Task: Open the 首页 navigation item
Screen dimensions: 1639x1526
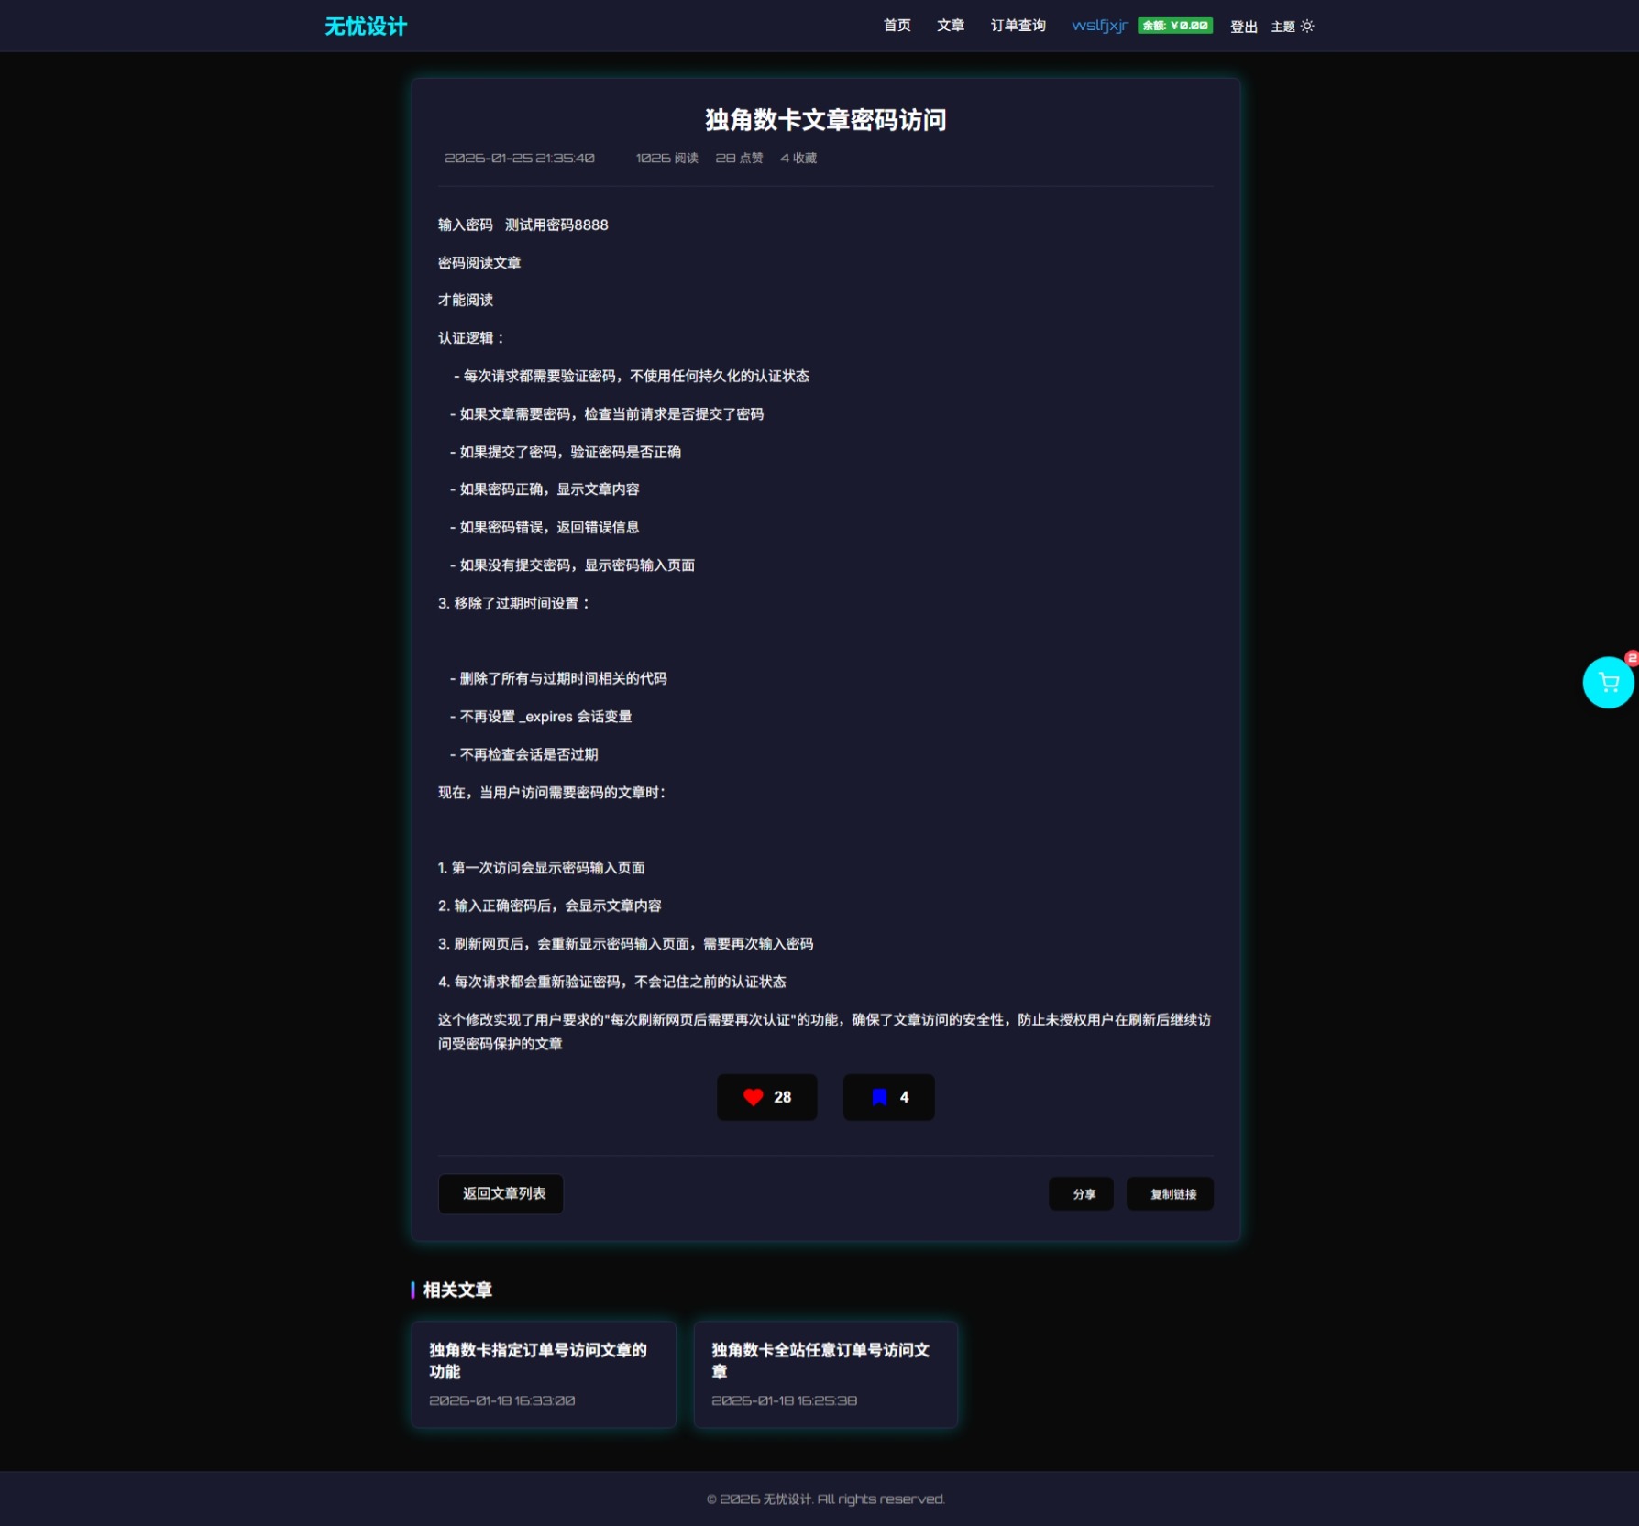Action: point(896,26)
